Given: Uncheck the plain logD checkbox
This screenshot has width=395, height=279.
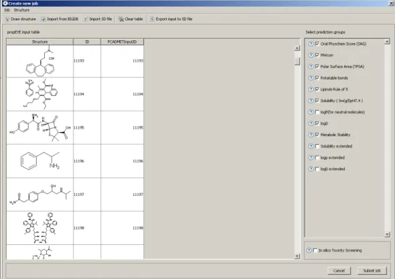Looking at the screenshot, I should point(317,123).
